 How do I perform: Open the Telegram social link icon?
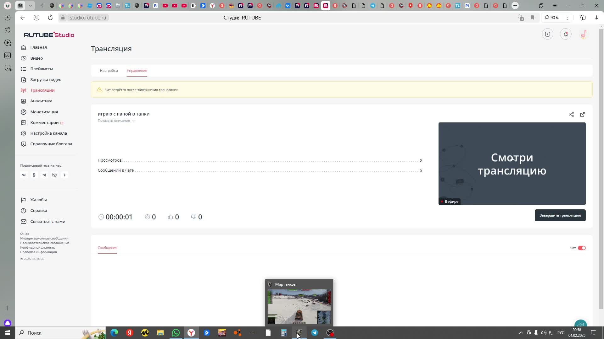click(44, 175)
